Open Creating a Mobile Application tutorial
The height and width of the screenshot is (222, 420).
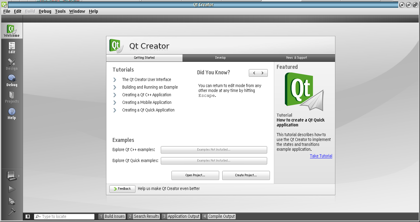(x=147, y=102)
